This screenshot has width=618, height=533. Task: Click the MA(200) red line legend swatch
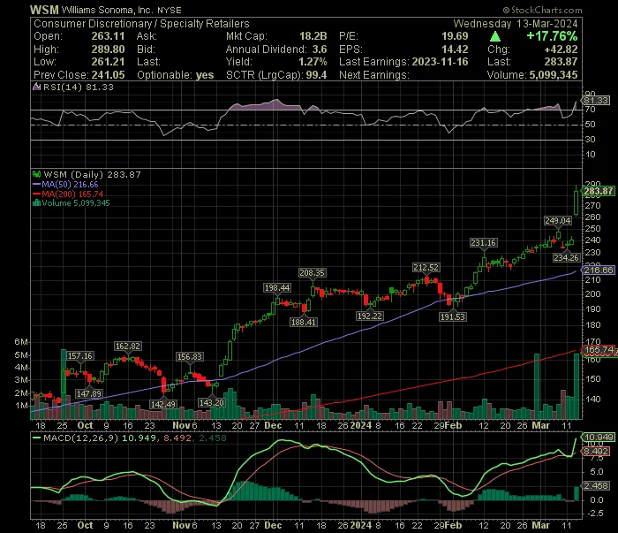(37, 194)
